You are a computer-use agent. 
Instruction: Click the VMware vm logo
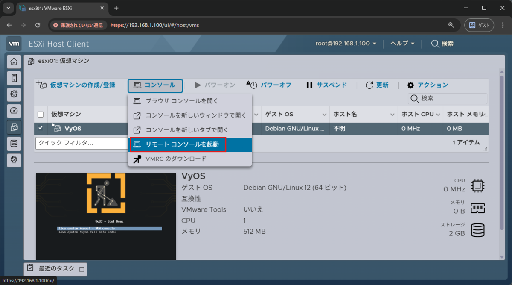click(15, 44)
